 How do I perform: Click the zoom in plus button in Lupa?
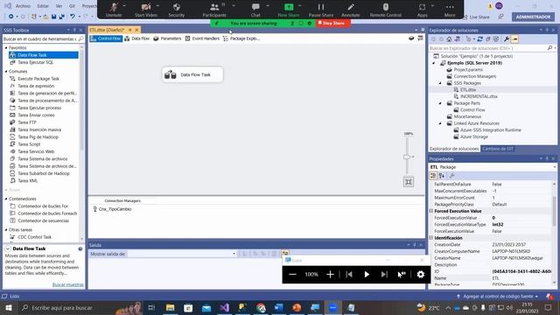(330, 274)
